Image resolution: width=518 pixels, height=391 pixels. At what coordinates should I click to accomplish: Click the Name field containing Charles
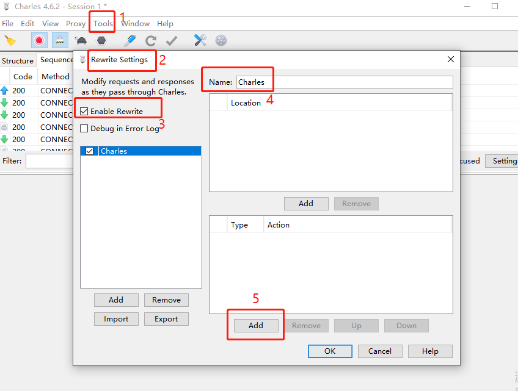tap(345, 82)
